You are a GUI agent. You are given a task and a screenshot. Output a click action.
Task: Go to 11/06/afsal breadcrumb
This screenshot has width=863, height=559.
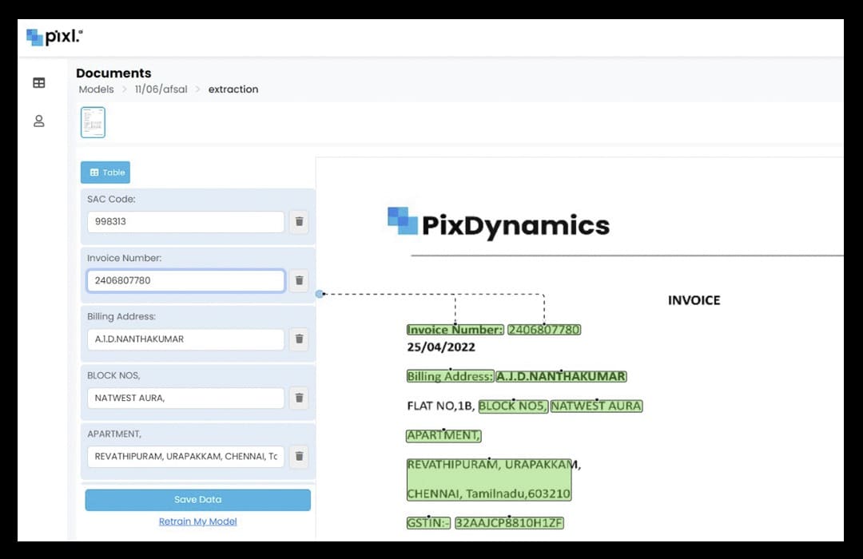point(161,89)
